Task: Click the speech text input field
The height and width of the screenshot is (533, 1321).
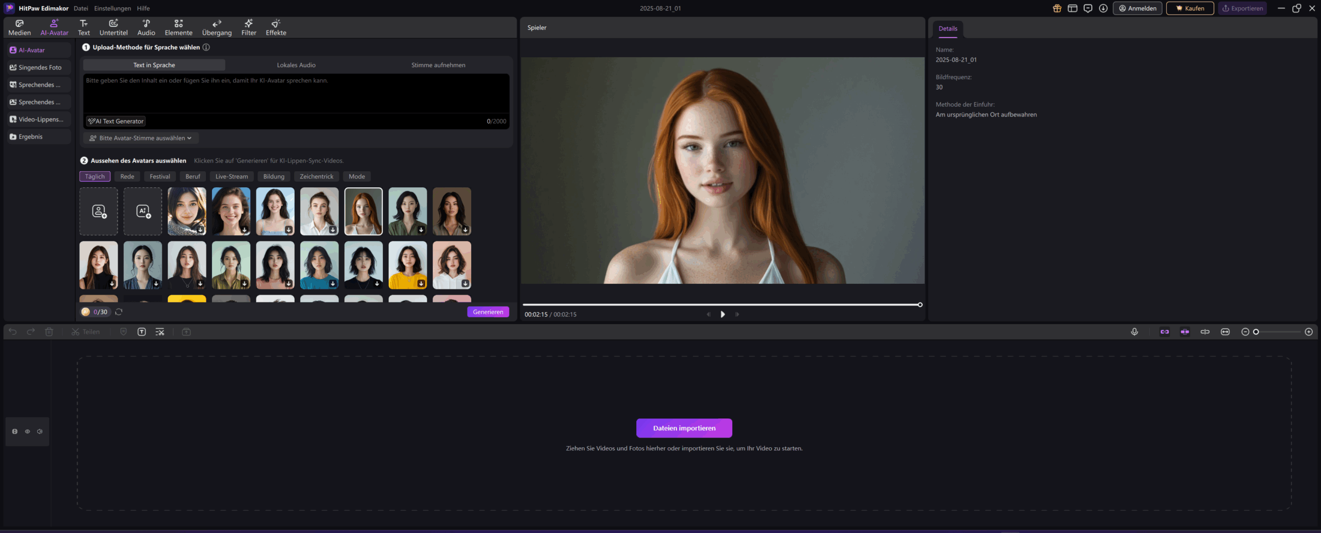Action: point(296,93)
